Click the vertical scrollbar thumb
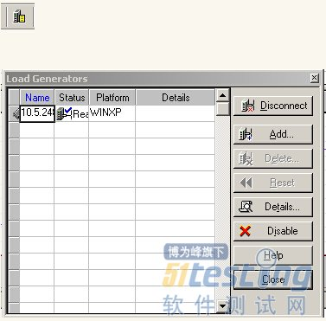The width and height of the screenshot is (326, 321). click(x=222, y=109)
